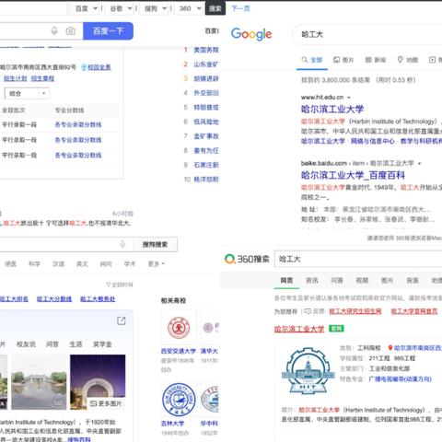
Task: Select Google 全部 results tab
Action: (x=312, y=60)
